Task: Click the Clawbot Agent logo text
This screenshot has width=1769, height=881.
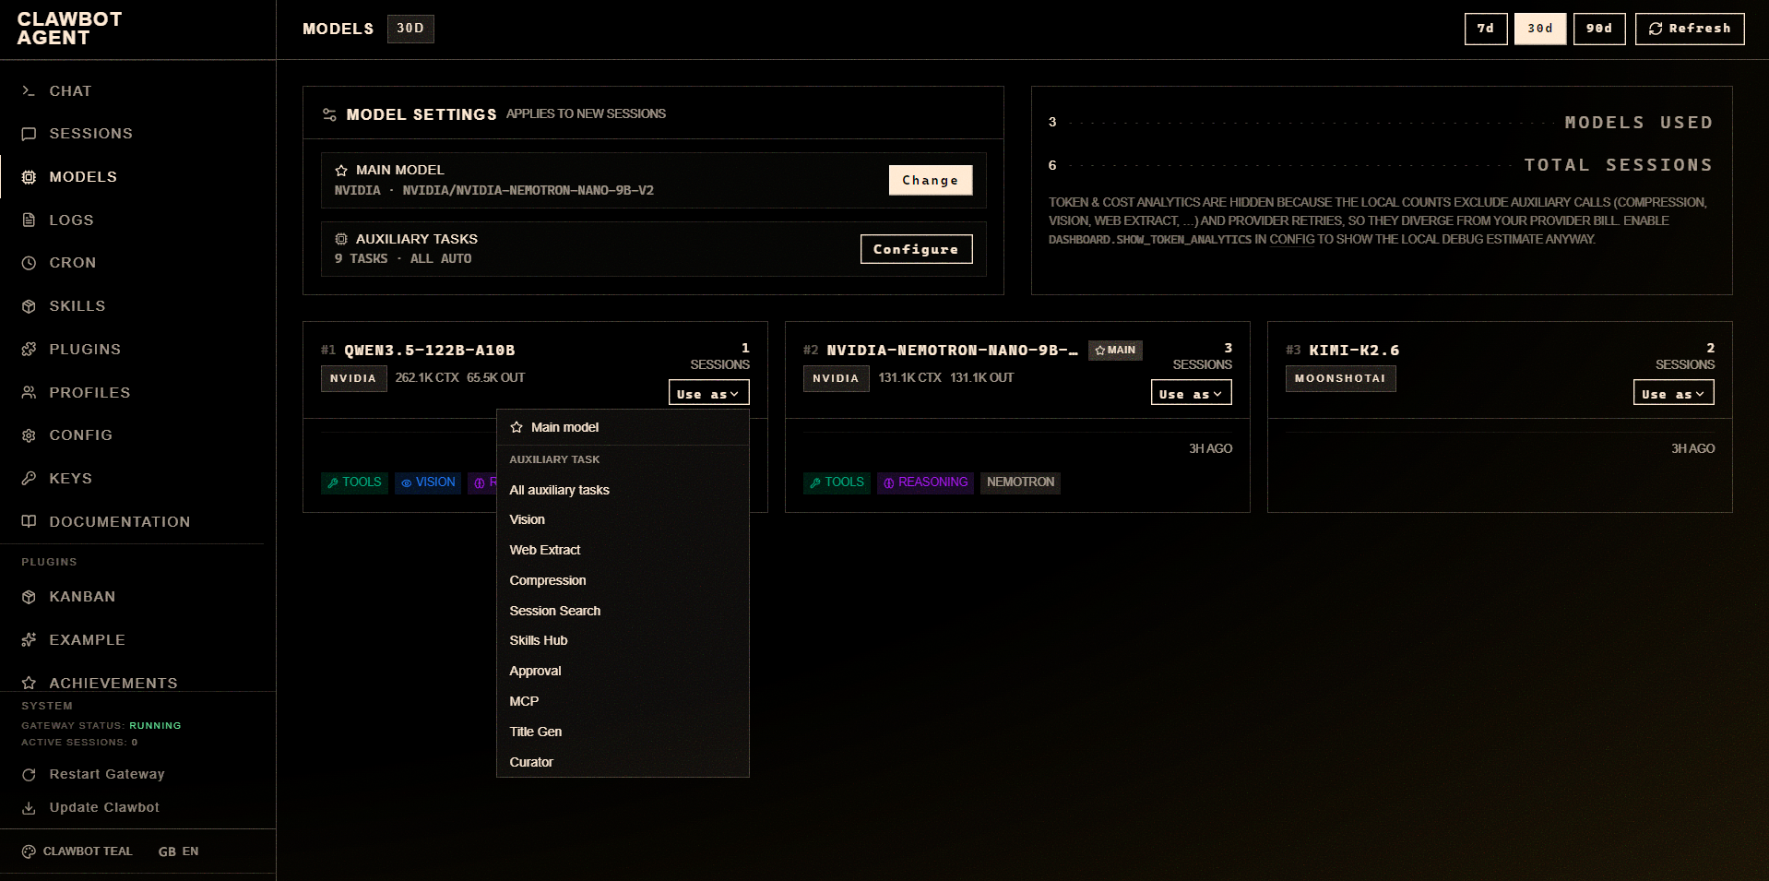Action: click(x=69, y=29)
